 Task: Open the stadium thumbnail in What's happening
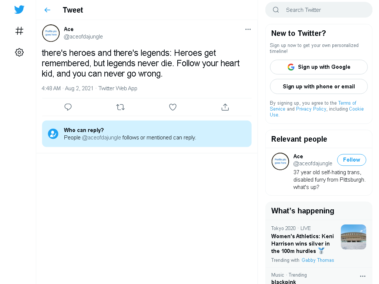pyautogui.click(x=353, y=237)
